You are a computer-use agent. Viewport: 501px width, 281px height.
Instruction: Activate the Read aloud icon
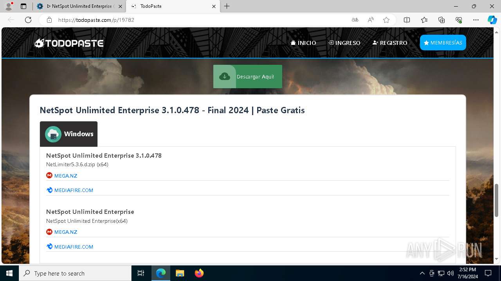(x=371, y=20)
